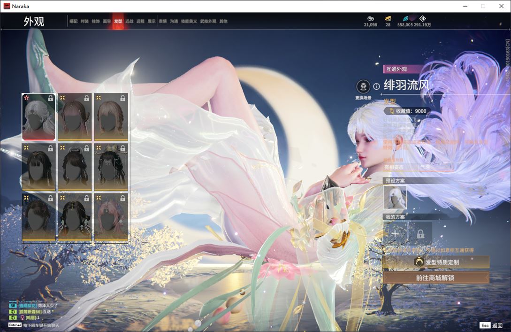Choose the brown braided hairstyle with bangs

point(75,117)
